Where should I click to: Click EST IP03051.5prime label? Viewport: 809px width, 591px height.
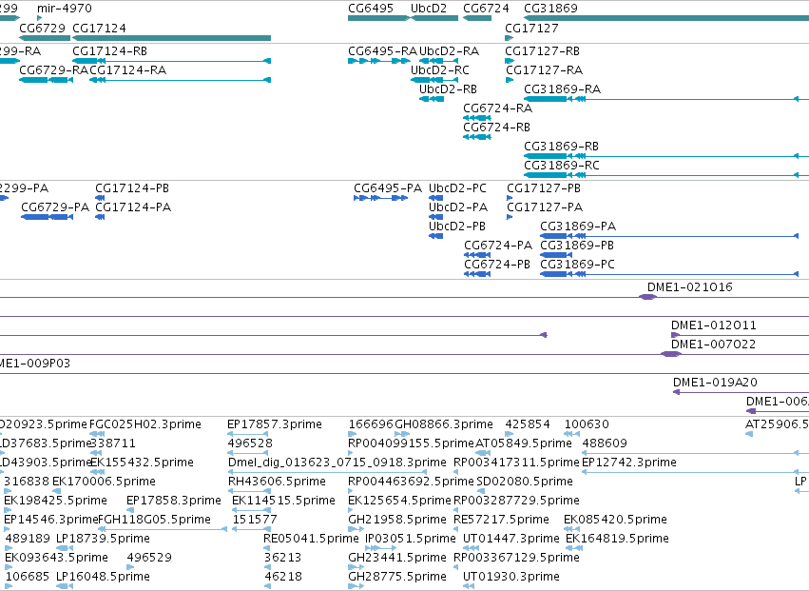tap(411, 539)
